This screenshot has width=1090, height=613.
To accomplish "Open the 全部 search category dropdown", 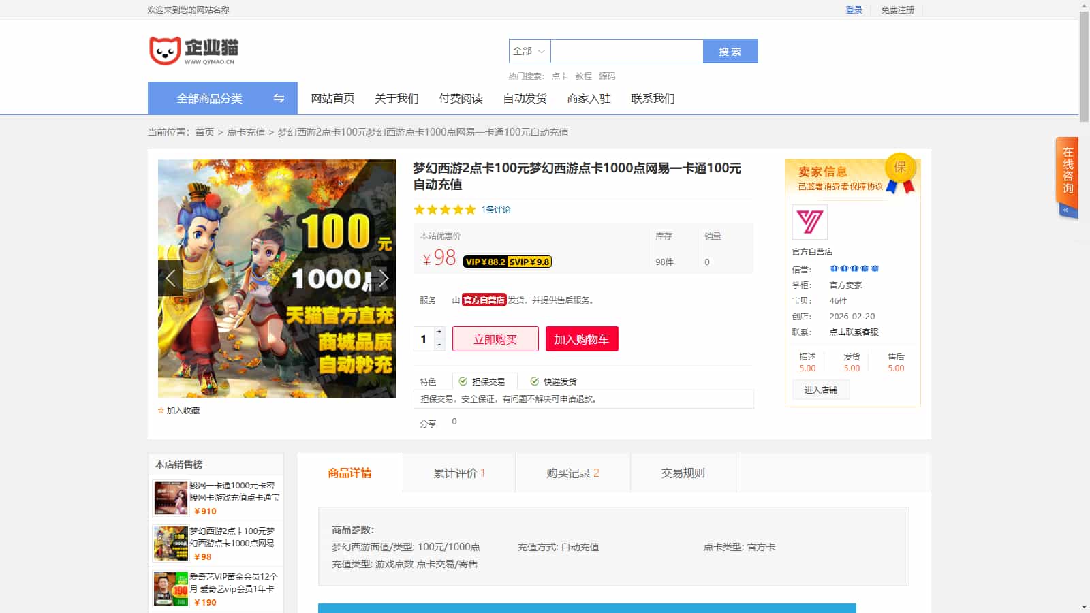I will (x=529, y=51).
